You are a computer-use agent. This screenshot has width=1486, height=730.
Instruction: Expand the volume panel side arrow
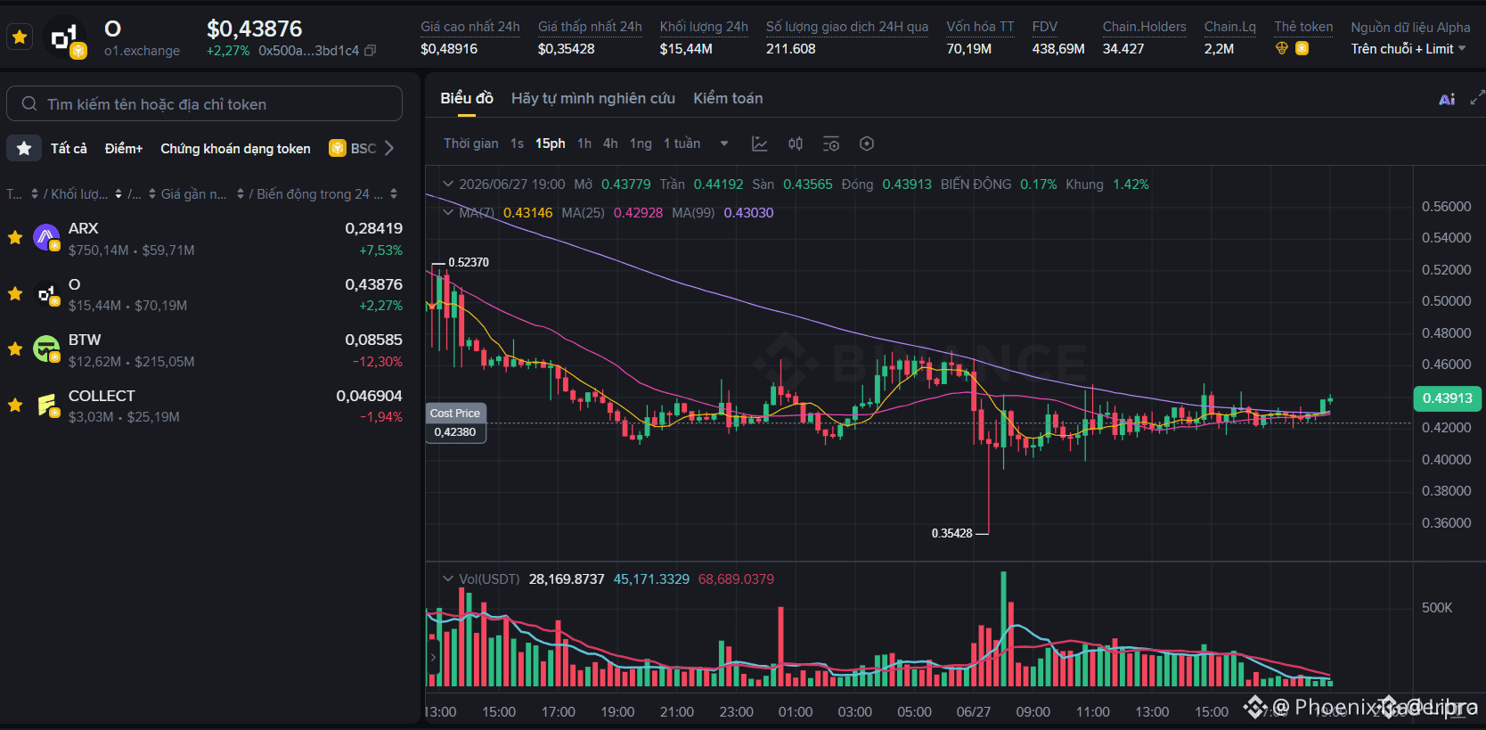(433, 658)
